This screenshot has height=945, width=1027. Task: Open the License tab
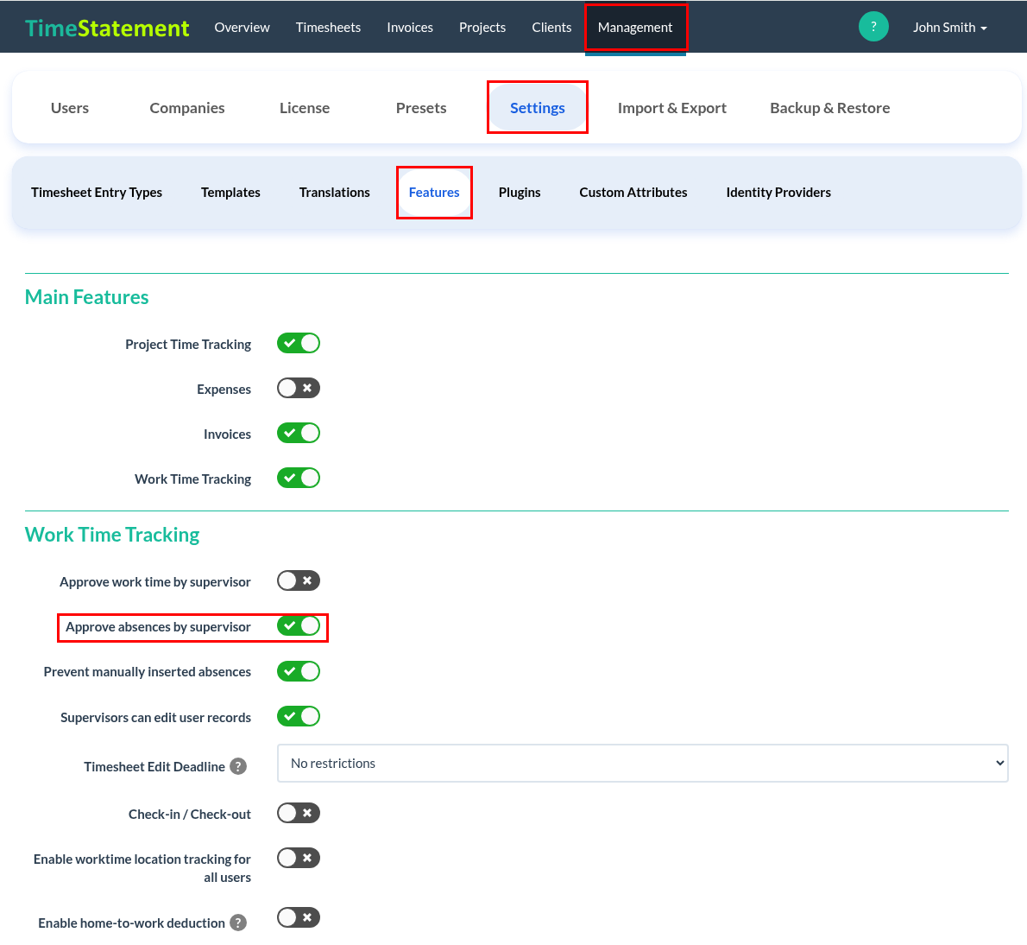(x=305, y=108)
